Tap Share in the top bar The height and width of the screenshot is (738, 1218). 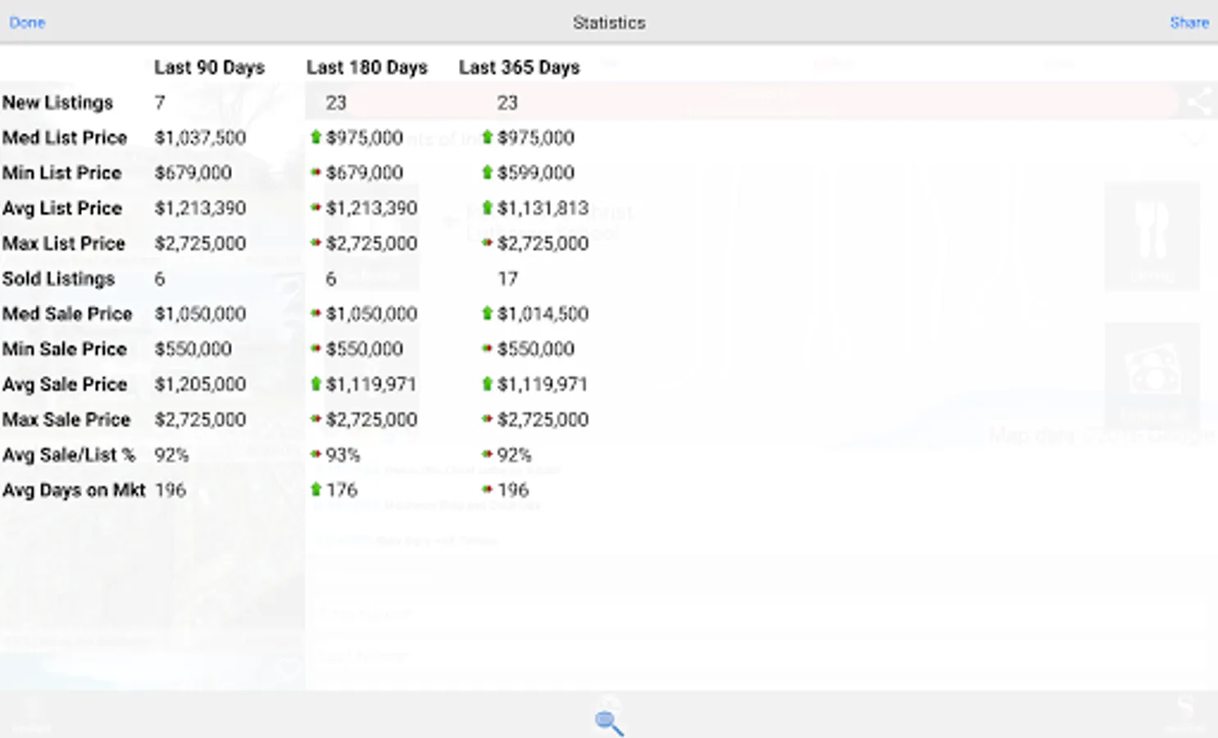1189,22
